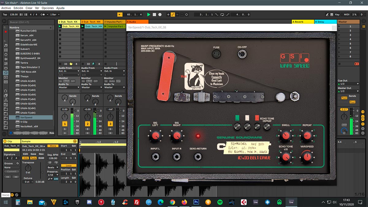The image size is (368, 207).
Task: Adjust the SWELL knob on the plugin
Action: click(x=286, y=136)
